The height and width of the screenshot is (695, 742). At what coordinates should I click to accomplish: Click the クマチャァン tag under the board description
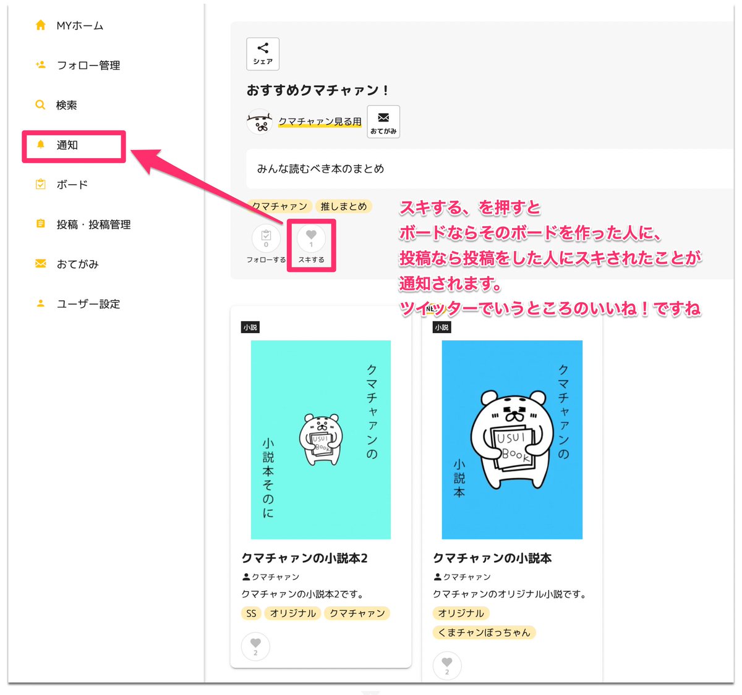point(279,206)
